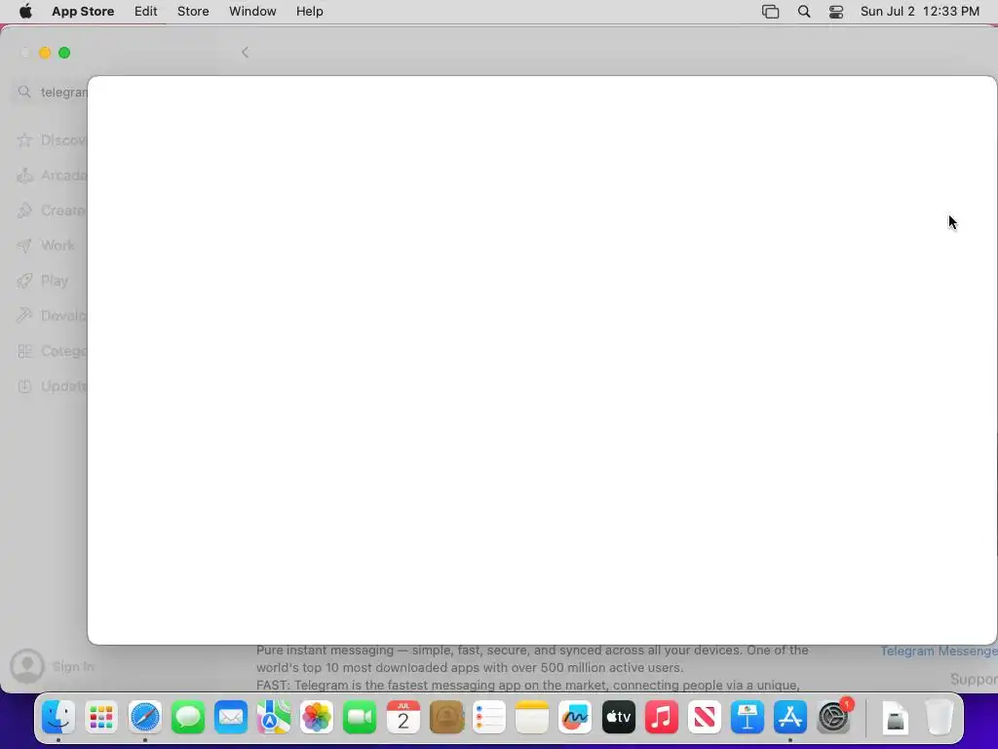Open Messages from the Dock
This screenshot has height=749, width=998.
coord(188,717)
